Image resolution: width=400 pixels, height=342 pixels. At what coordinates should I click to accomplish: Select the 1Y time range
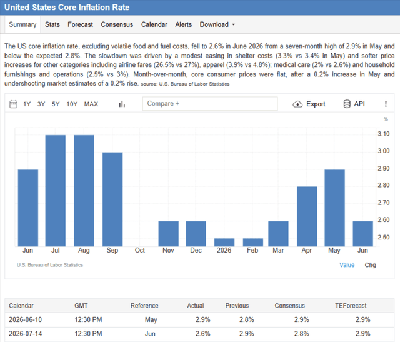[x=27, y=104]
